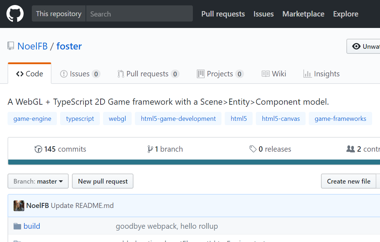View the 145 commits link
380x242 pixels.
[60, 149]
